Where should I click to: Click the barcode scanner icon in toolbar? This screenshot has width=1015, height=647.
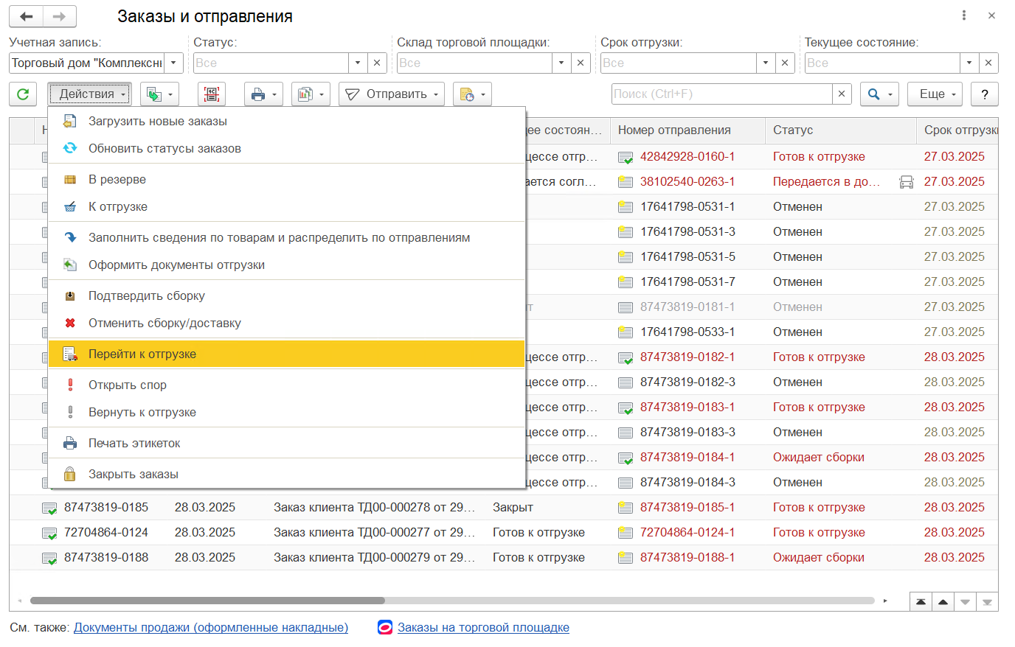(212, 94)
